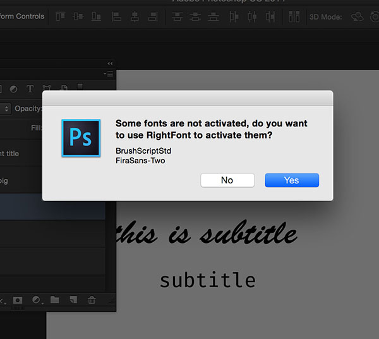Click the Distribute horizontal centers icon
This screenshot has width=379, height=339.
252,16
